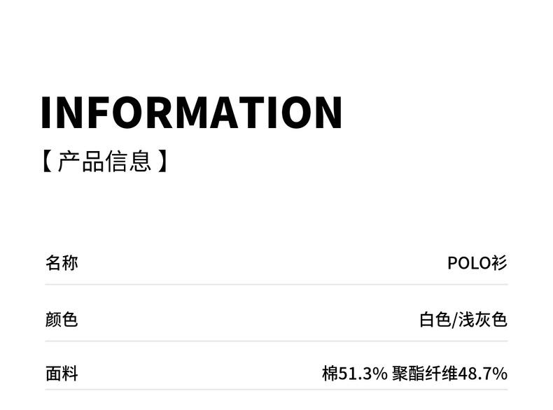Click the 棉 fabric character

point(330,374)
